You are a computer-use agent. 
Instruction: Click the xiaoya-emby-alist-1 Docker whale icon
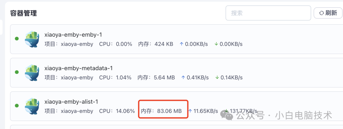32,106
